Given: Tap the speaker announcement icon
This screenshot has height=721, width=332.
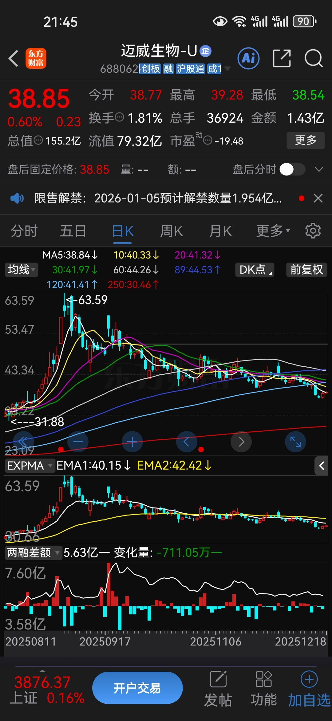Looking at the screenshot, I should (17, 198).
